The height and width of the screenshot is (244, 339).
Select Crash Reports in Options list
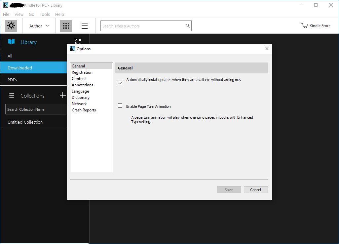pos(92,110)
